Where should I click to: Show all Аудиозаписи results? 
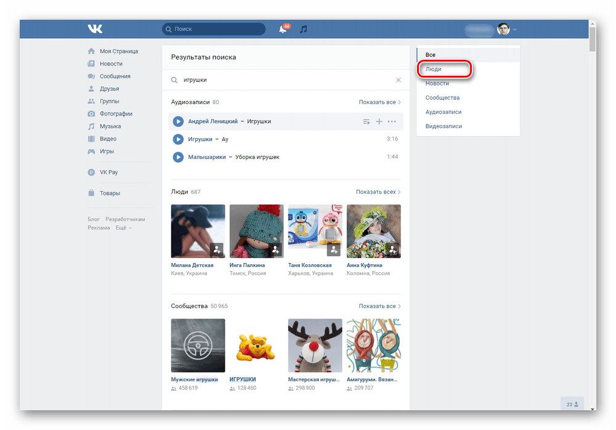point(379,102)
